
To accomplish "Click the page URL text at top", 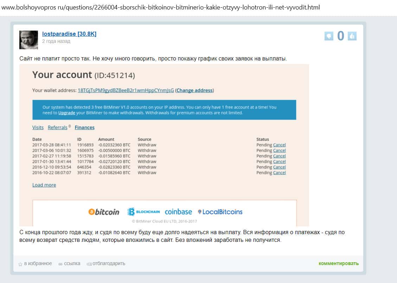I will pyautogui.click(x=160, y=7).
